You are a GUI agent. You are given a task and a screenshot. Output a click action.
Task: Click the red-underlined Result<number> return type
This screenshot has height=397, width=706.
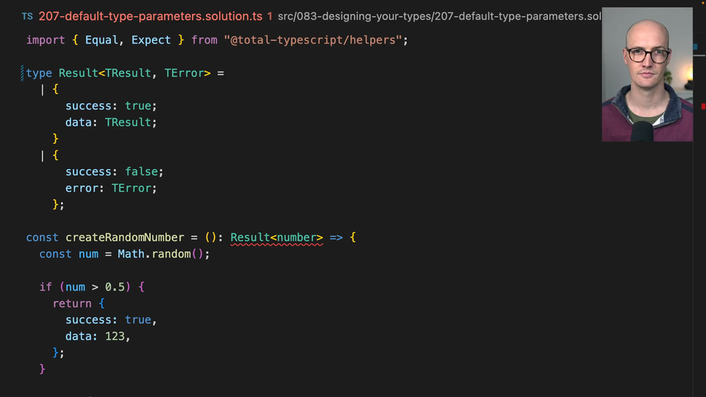[277, 237]
